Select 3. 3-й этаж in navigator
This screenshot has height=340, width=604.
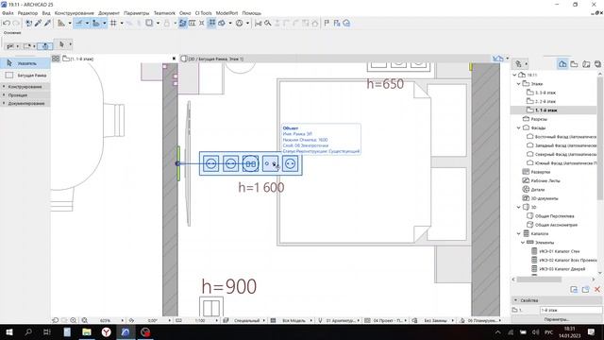tap(545, 93)
